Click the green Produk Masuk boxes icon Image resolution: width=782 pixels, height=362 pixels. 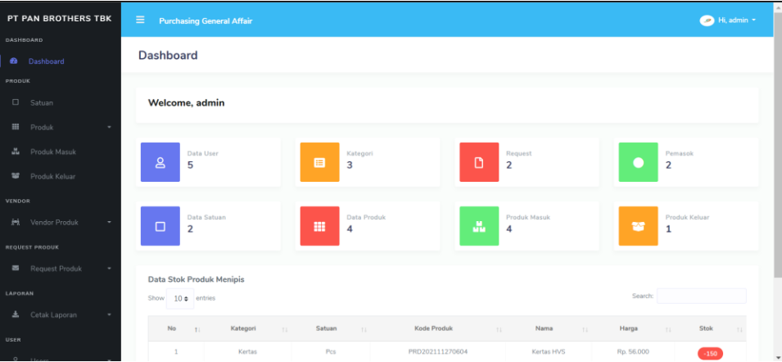click(x=479, y=226)
